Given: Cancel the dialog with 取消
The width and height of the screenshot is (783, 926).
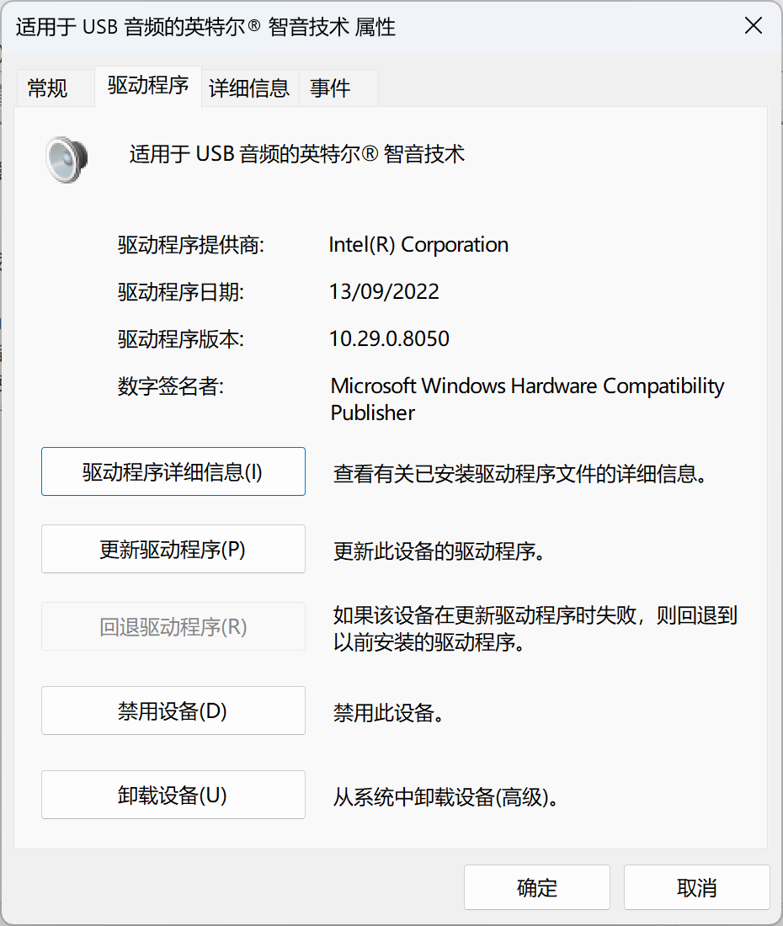Looking at the screenshot, I should coord(696,887).
